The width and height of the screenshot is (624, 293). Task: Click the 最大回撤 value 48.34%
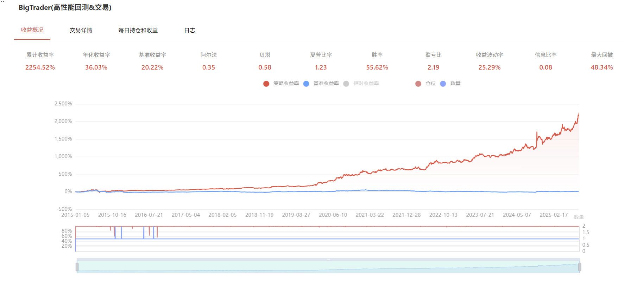click(x=601, y=67)
